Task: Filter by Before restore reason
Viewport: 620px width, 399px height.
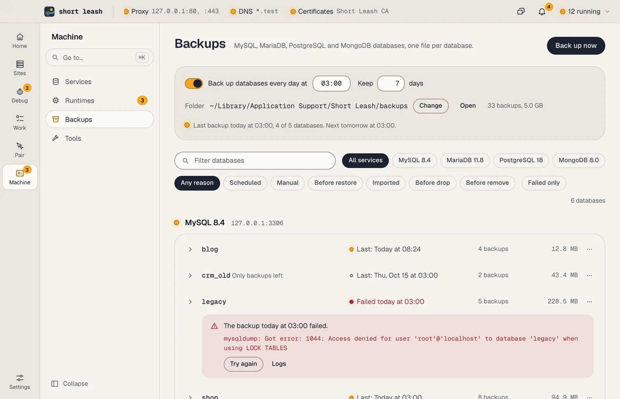Action: (336, 183)
